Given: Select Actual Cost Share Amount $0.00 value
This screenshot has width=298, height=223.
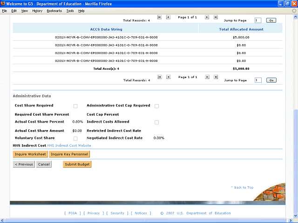Looking at the screenshot, I should (77, 131).
